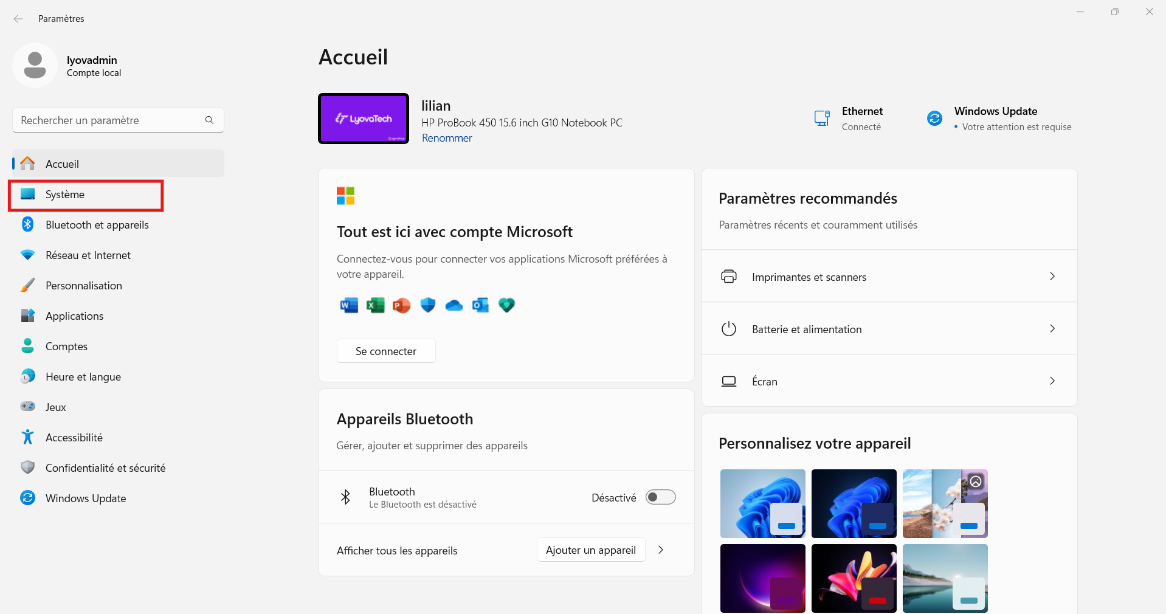Click the Personnalisation paintbrush icon
This screenshot has height=614, width=1166.
pos(27,285)
